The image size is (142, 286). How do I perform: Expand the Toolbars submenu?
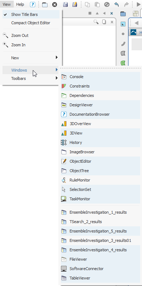(x=31, y=78)
